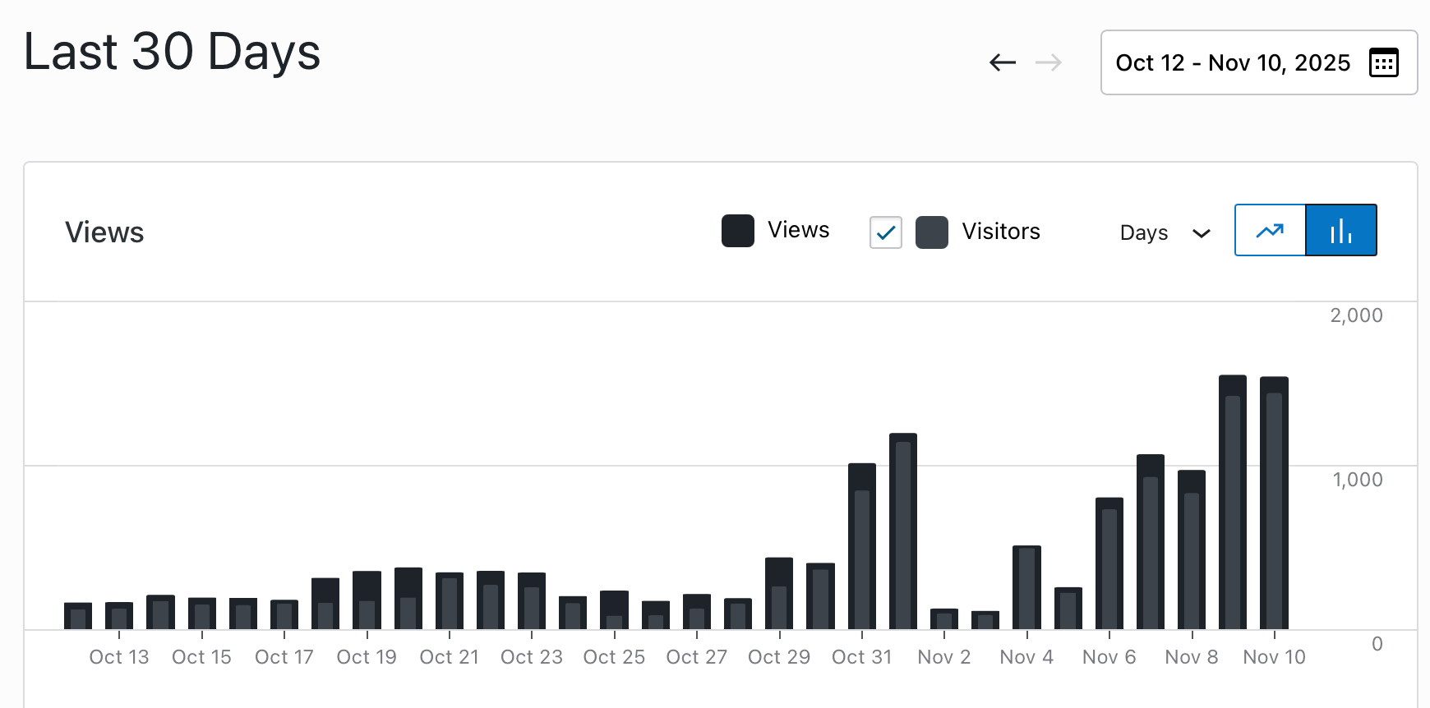The width and height of the screenshot is (1430, 708).
Task: Click the Views legend label
Action: [x=798, y=230]
